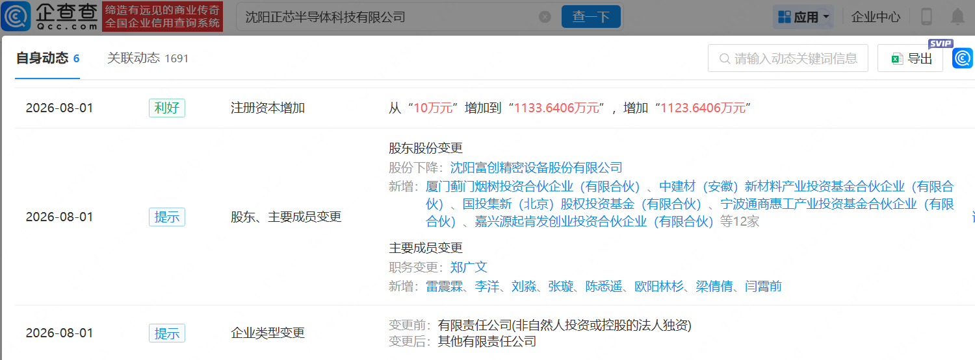975x360 pixels.
Task: Open the mobile phone app icon
Action: 927,17
